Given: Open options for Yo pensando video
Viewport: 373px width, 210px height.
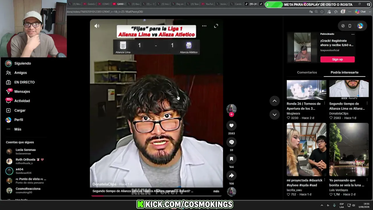Looking at the screenshot, I should click(367, 180).
